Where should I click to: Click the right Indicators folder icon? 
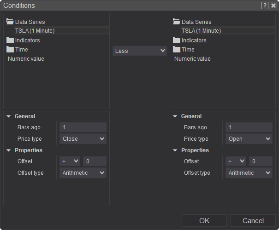176,40
